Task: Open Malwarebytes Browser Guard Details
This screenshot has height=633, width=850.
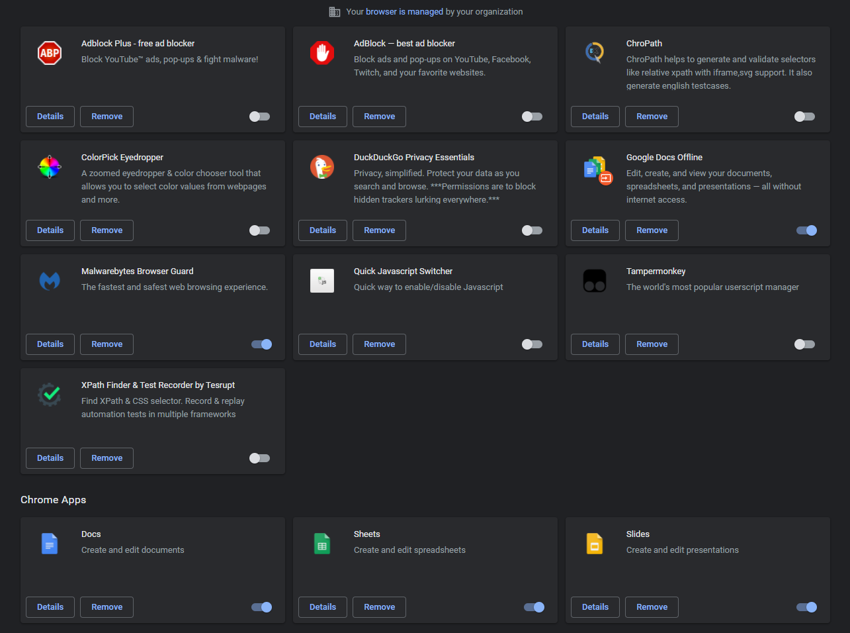Action: (x=50, y=344)
